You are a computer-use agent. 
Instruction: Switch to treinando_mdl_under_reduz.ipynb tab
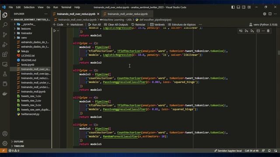coord(127,14)
